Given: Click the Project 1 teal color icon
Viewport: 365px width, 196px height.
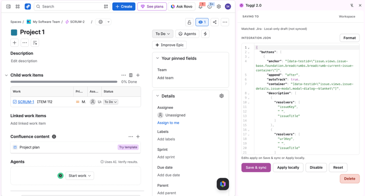Looking at the screenshot, I should click(x=14, y=32).
